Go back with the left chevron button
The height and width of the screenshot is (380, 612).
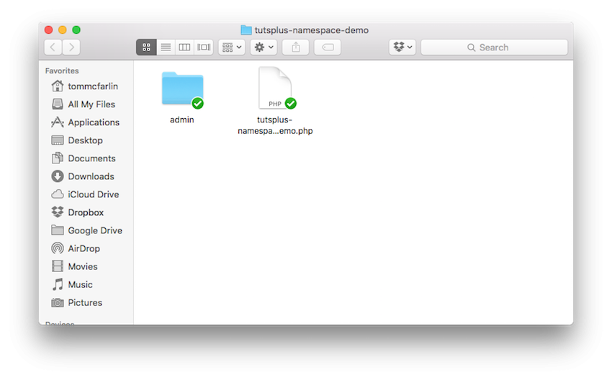(x=53, y=47)
